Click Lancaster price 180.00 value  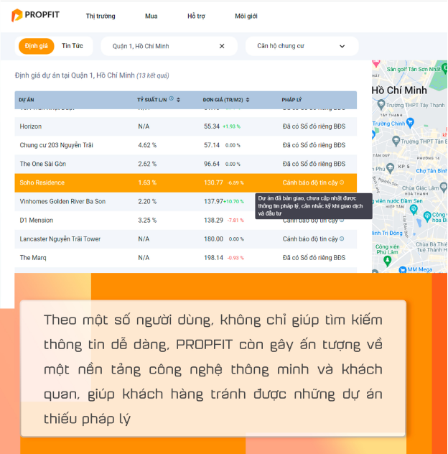click(x=213, y=239)
